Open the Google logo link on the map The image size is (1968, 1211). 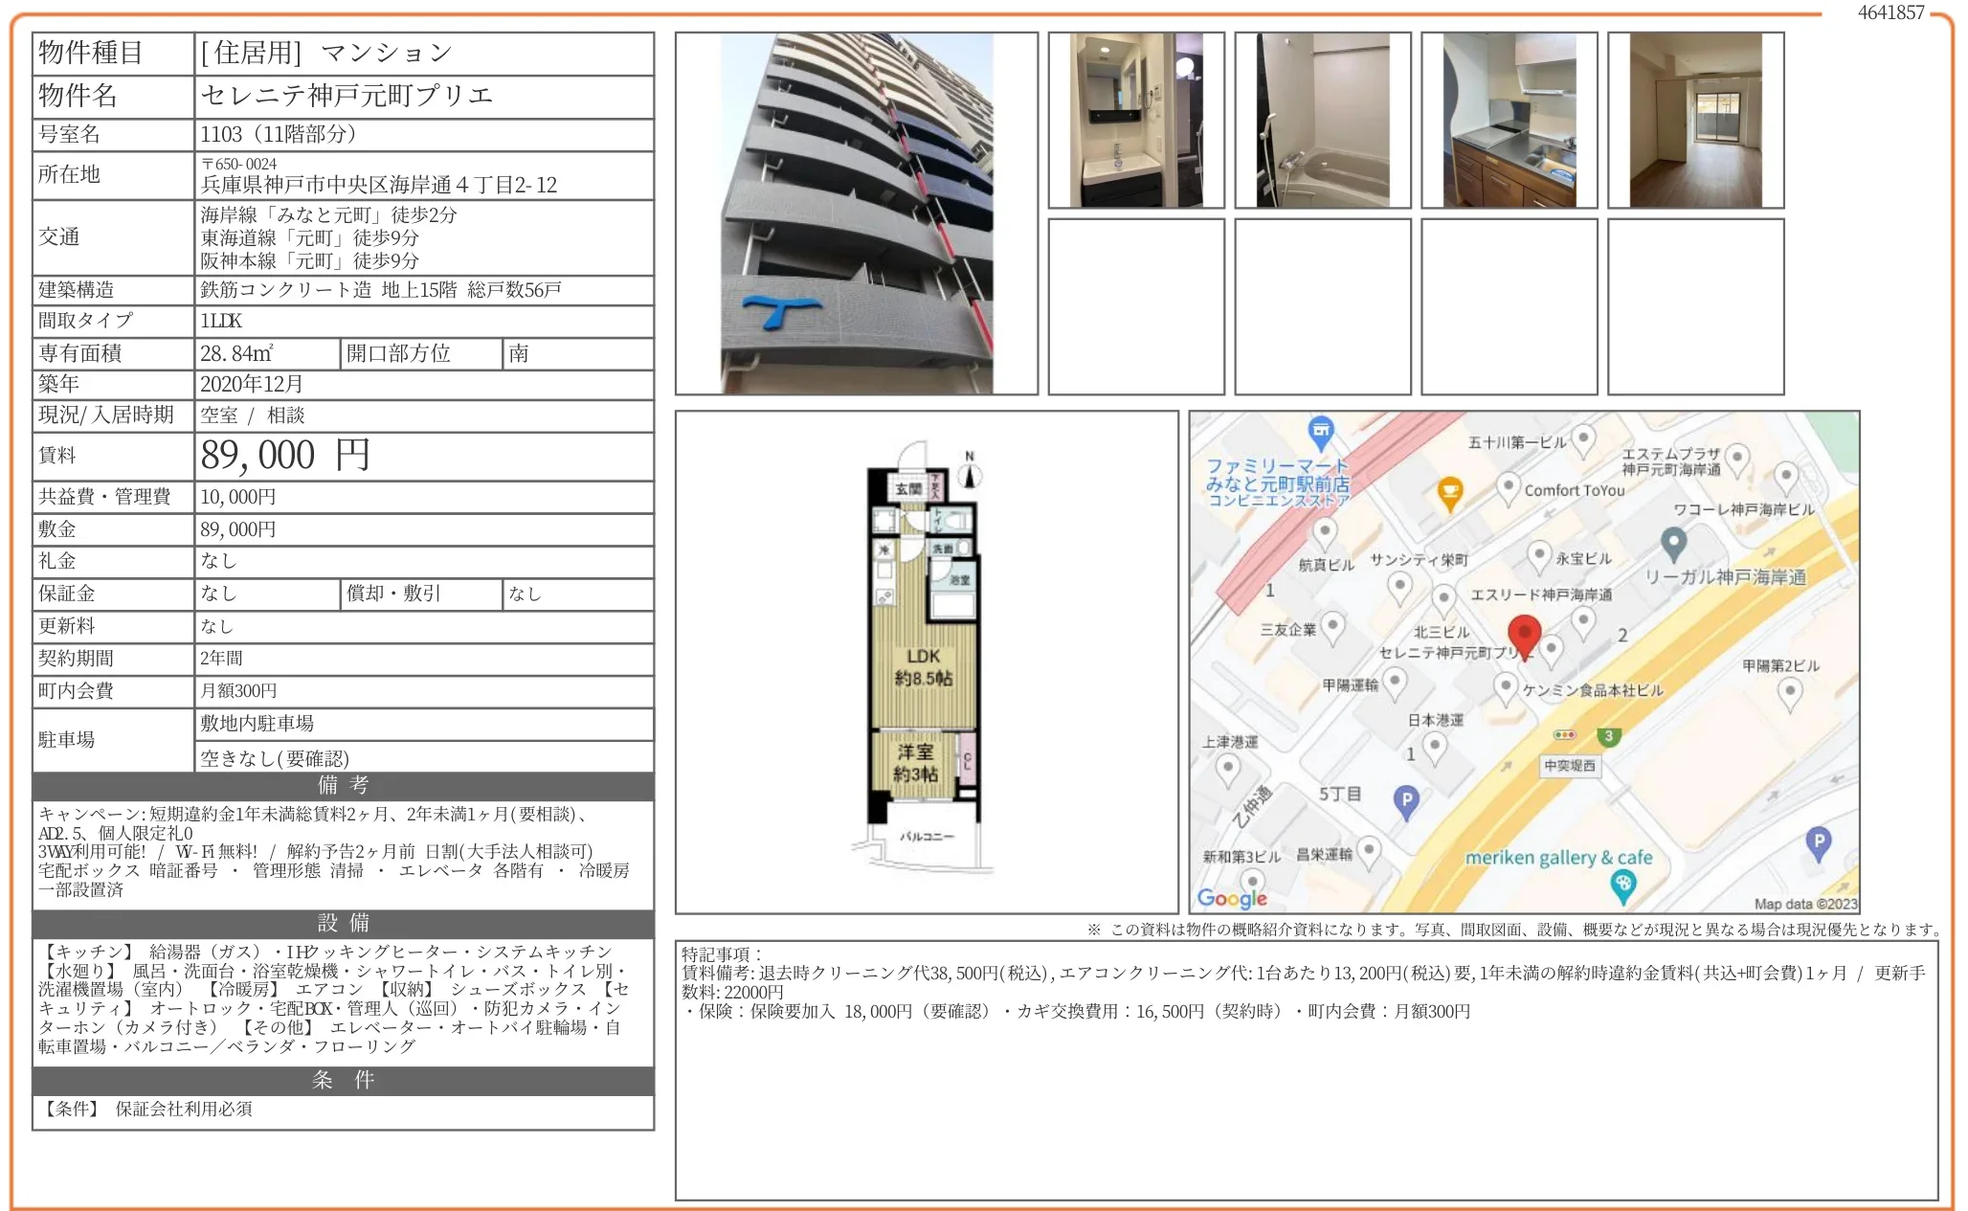coord(1231,898)
